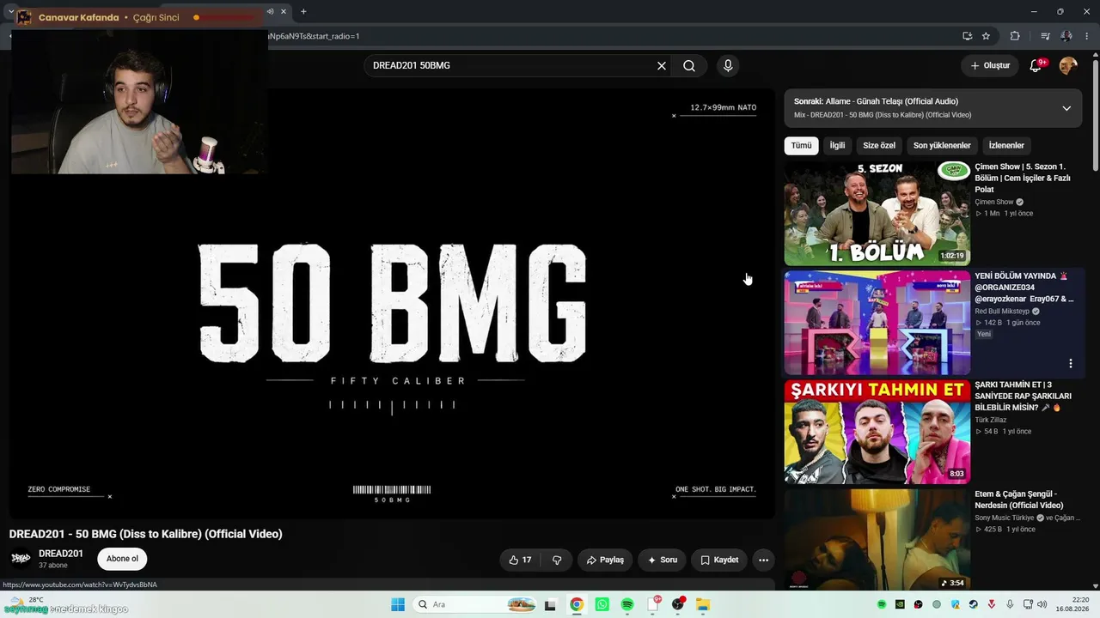Clear the YouTube search box with the X
Image resolution: width=1100 pixels, height=618 pixels.
pos(662,66)
